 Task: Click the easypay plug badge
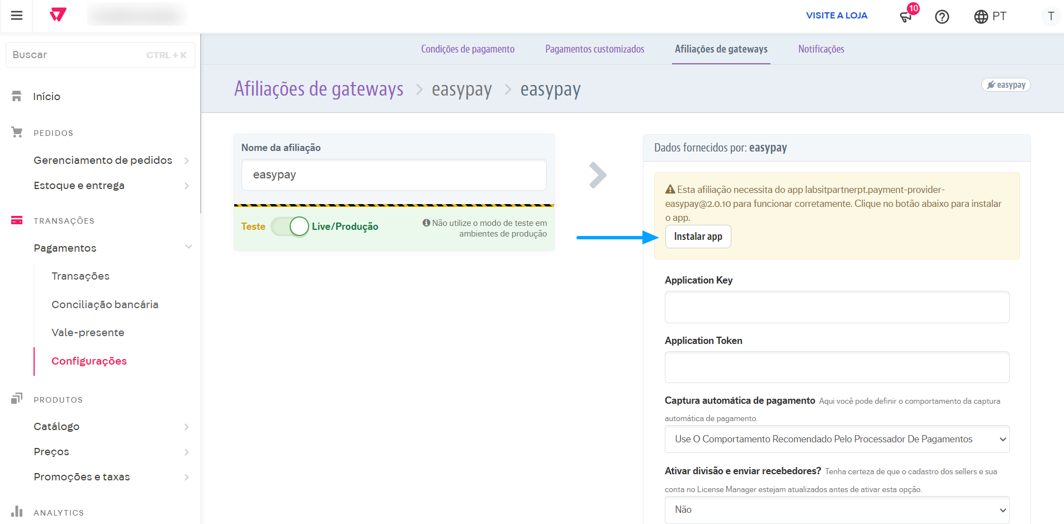click(1006, 85)
